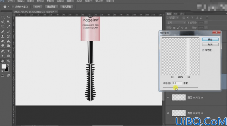Toggle the layer filtering switch
Image resolution: width=227 pixels, height=126 pixels.
(x=207, y=18)
